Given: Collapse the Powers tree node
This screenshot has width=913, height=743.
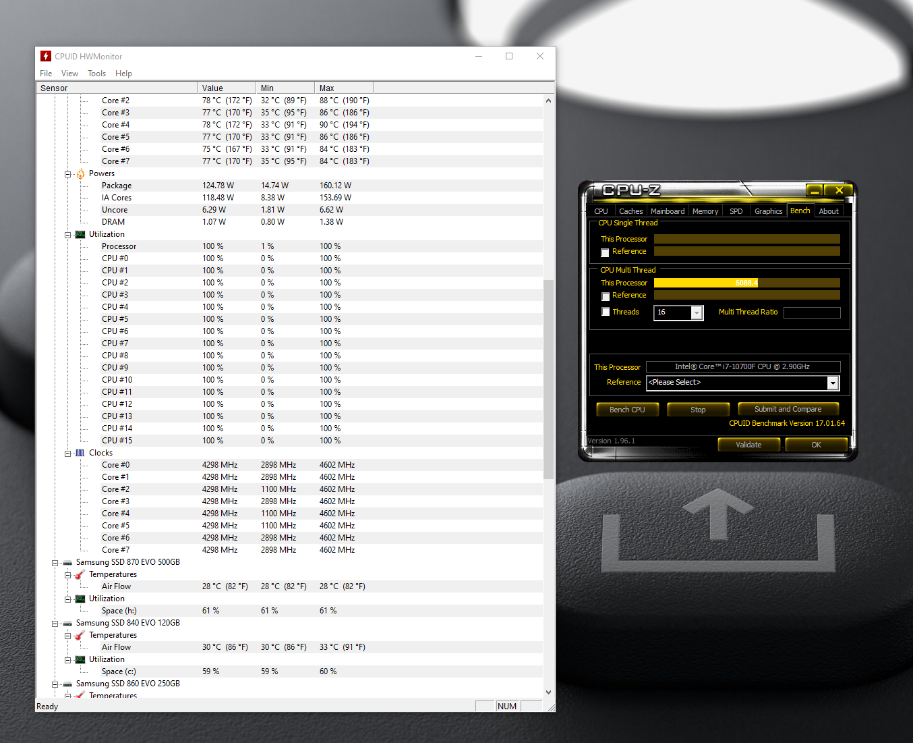Looking at the screenshot, I should click(67, 174).
